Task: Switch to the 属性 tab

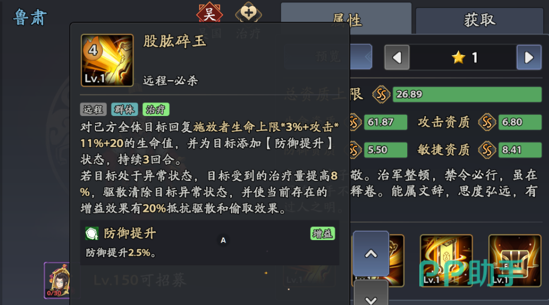Action: 346,20
